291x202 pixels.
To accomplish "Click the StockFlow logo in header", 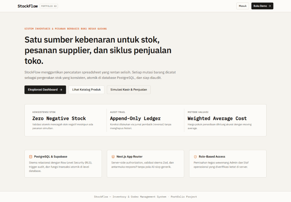I will tap(28, 6).
